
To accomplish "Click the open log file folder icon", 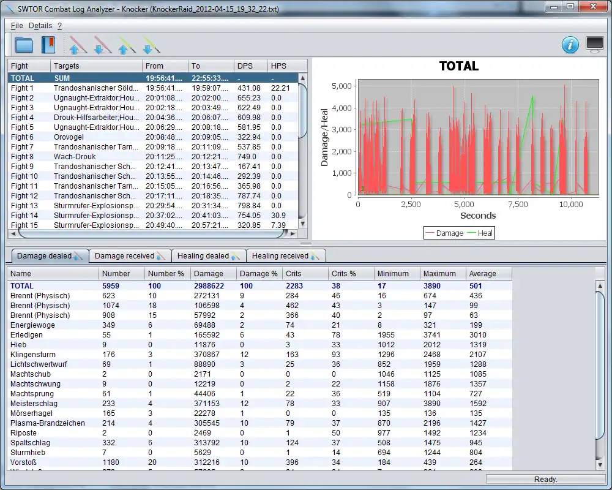I will coord(24,45).
